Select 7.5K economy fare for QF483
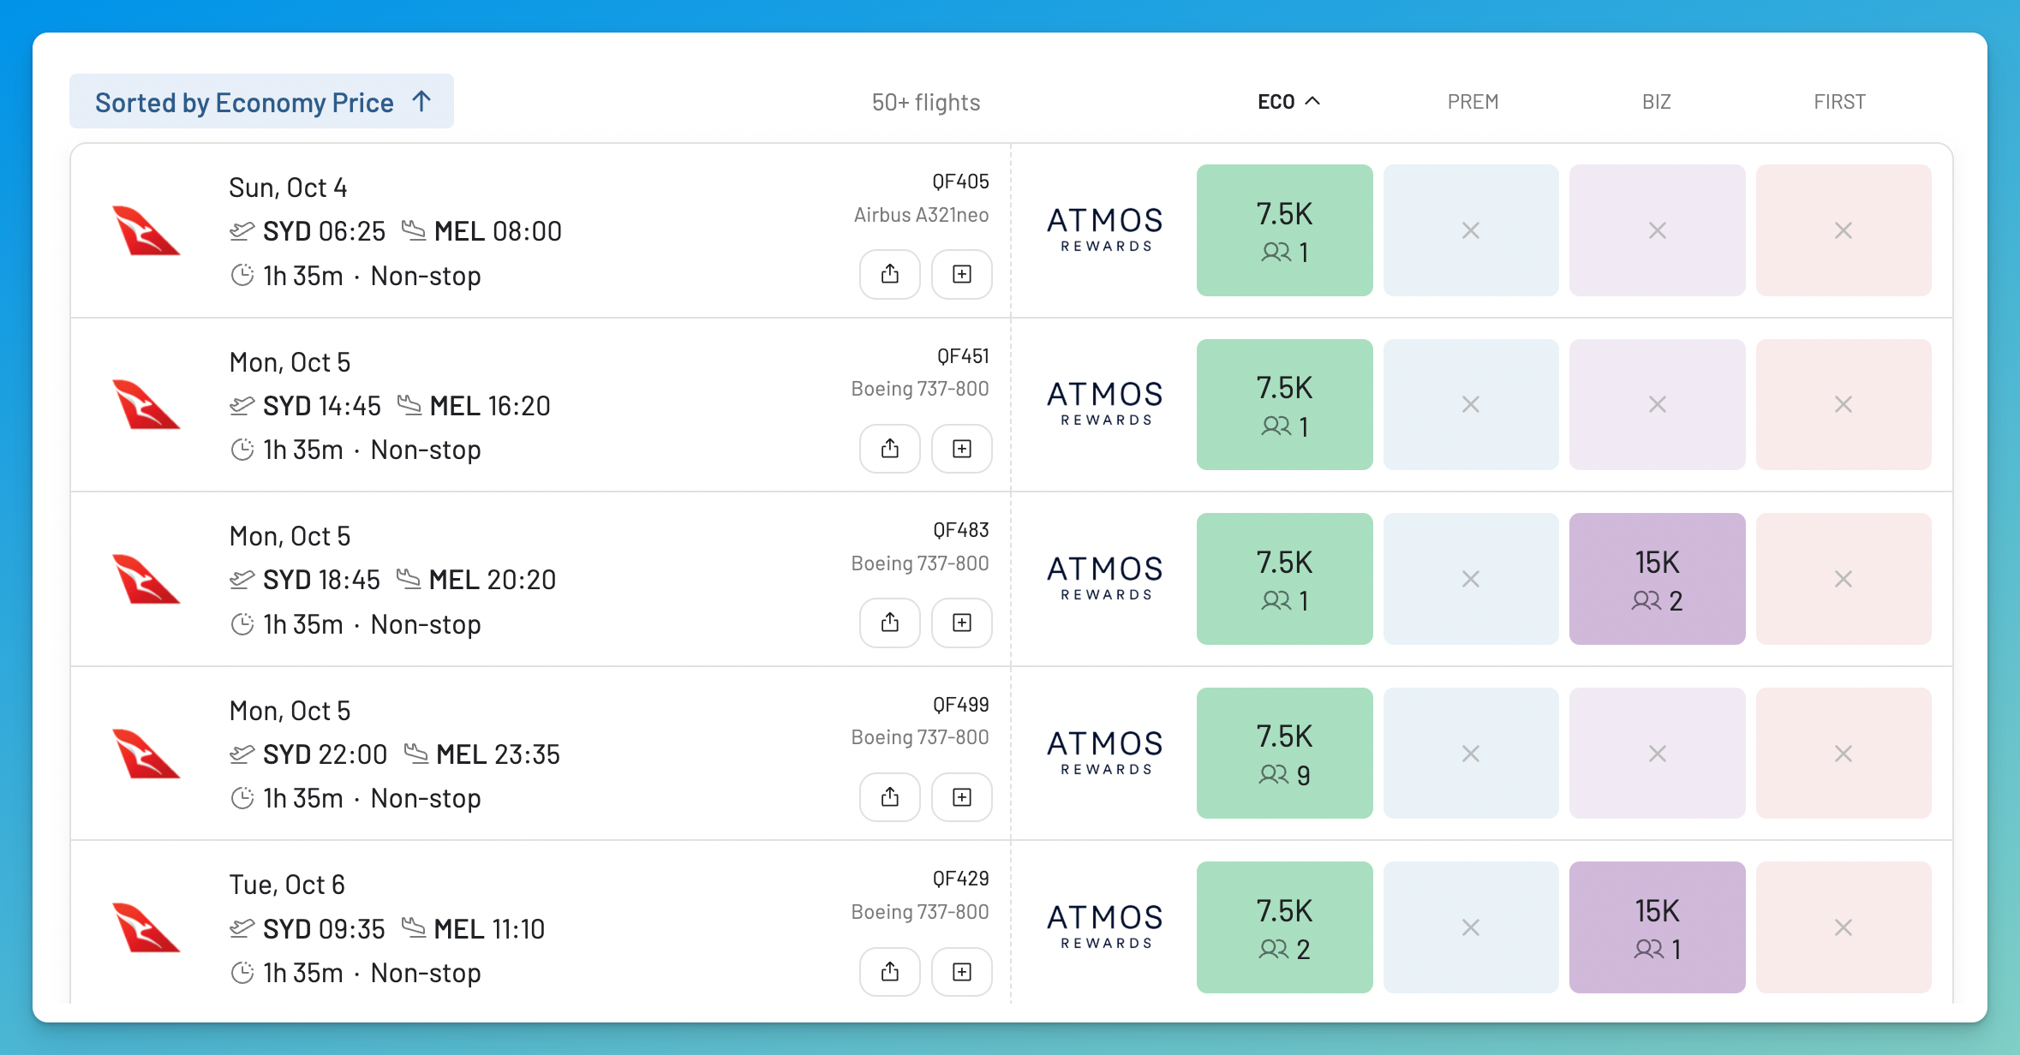The image size is (2020, 1055). pos(1284,579)
